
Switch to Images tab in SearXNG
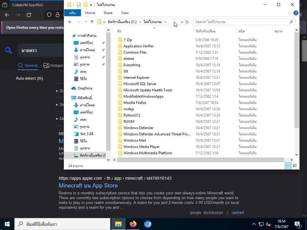(x=53, y=66)
